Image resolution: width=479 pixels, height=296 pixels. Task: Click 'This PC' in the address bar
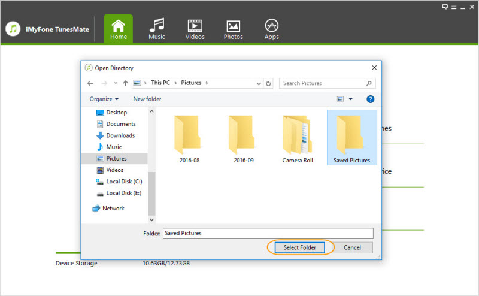[160, 83]
